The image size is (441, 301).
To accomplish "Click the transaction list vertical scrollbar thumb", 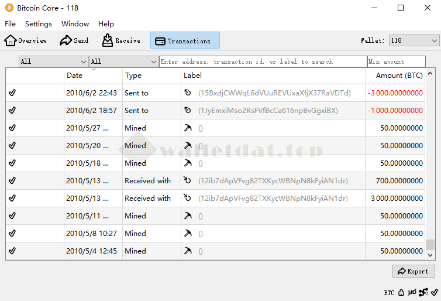I will [430, 244].
